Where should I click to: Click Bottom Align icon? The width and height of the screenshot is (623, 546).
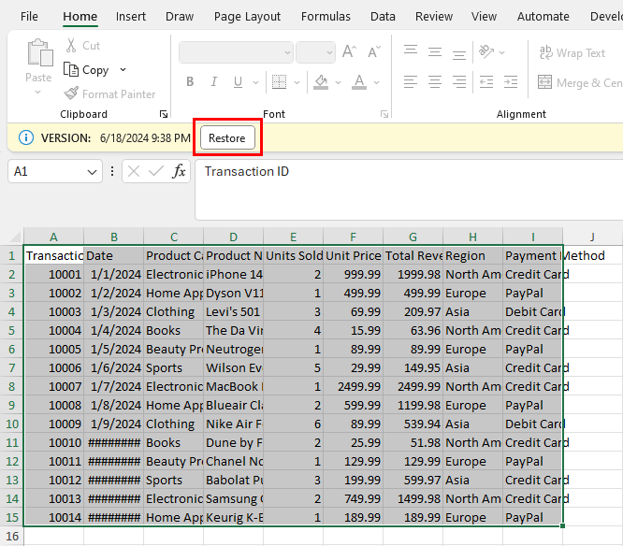coord(459,53)
